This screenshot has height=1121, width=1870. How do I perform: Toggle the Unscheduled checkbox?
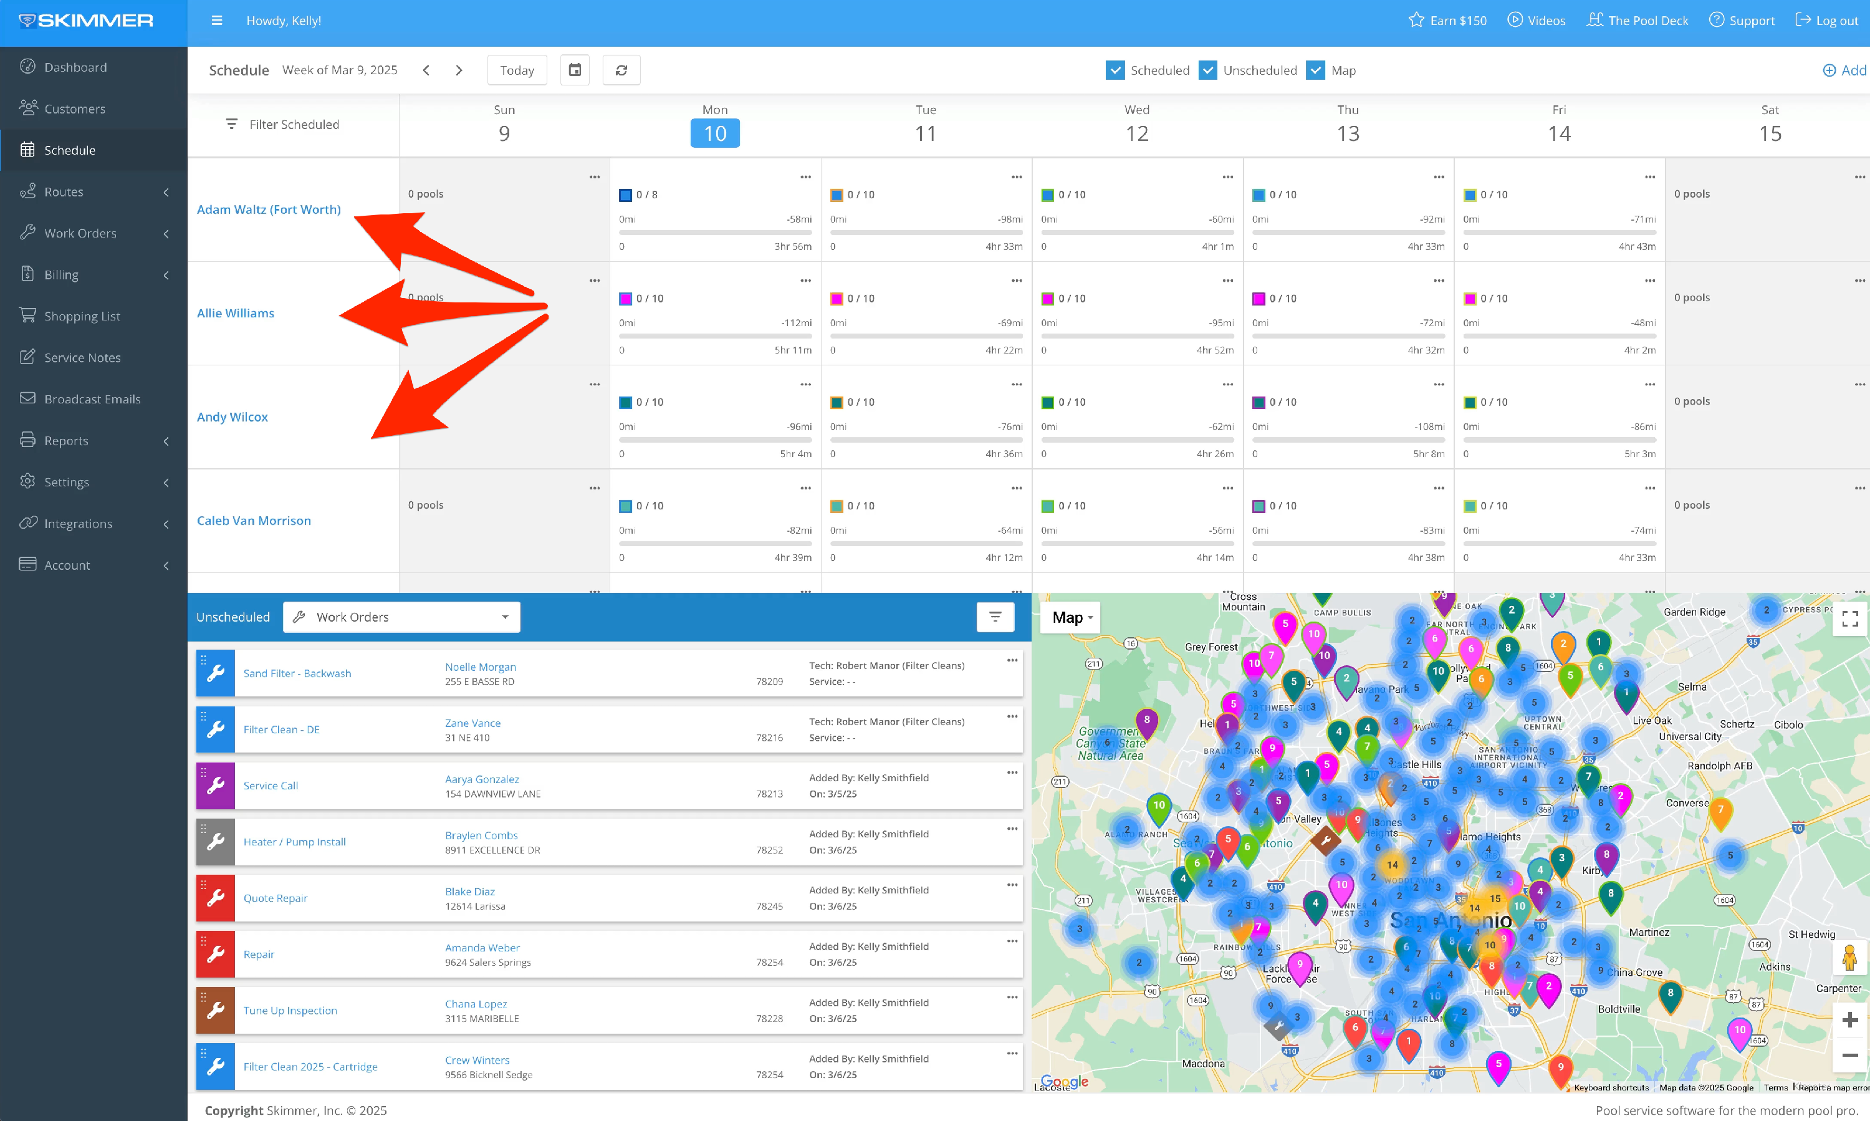point(1207,70)
